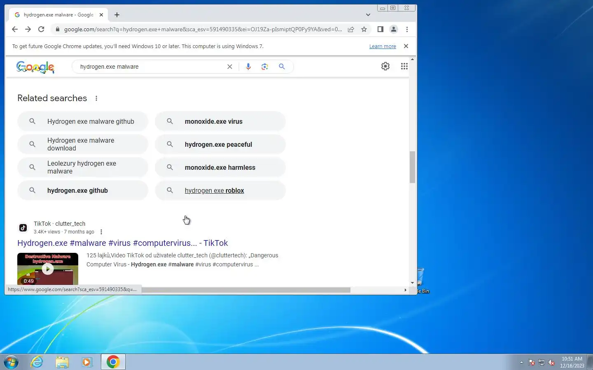Search Leolezury hydrogen exe malware
This screenshot has height=370, width=593.
pyautogui.click(x=83, y=167)
